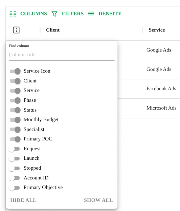Enable the Launch column switch
The image size is (180, 211).
point(14,158)
